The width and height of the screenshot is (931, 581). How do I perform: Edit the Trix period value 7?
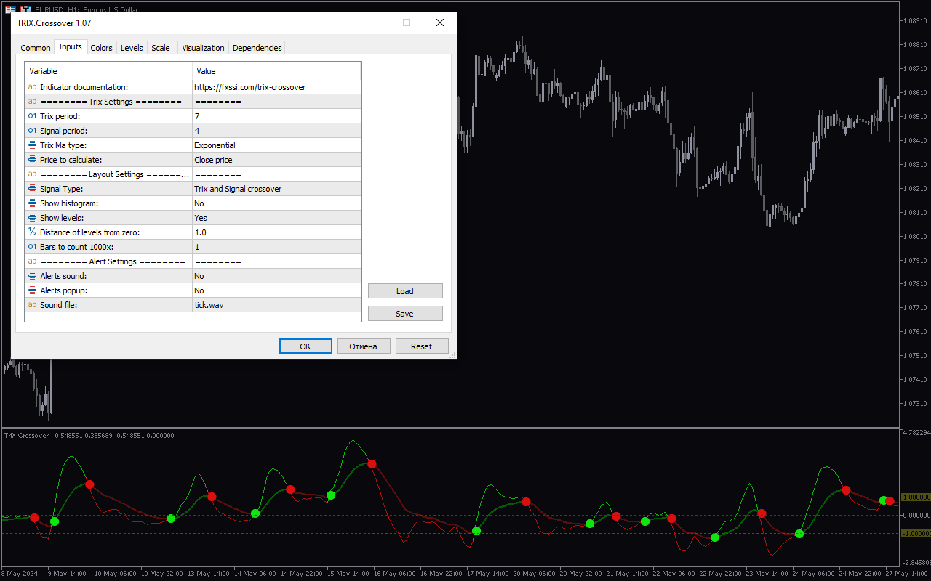(x=276, y=116)
